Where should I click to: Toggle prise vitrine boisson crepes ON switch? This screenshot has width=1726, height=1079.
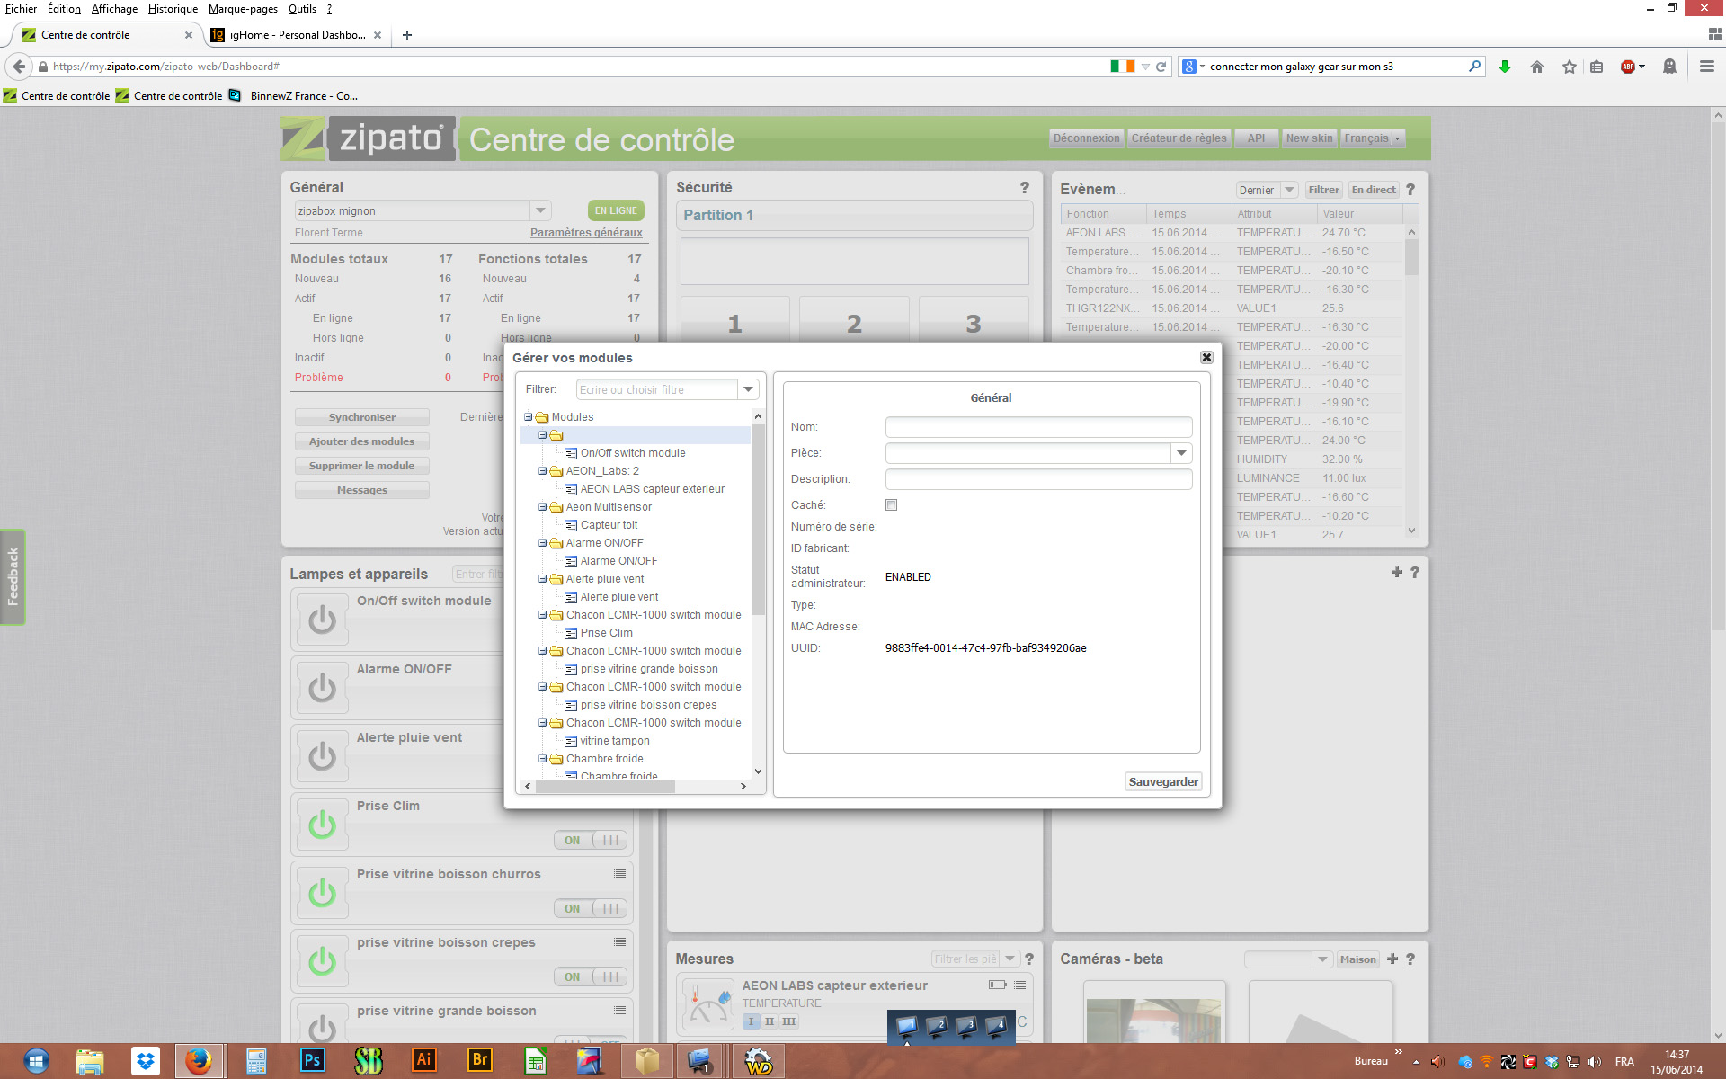[x=591, y=976]
